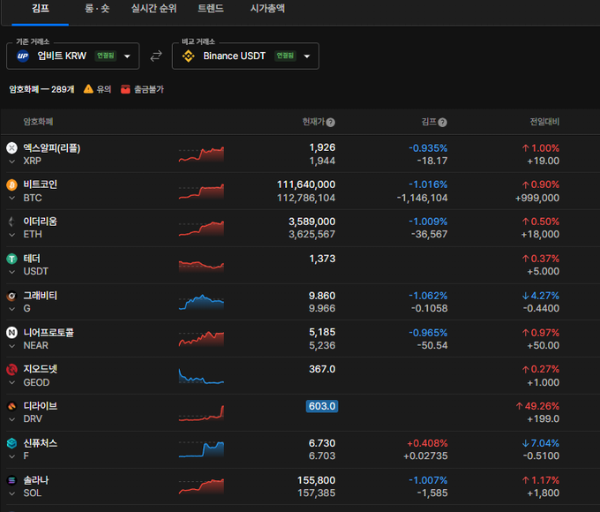Click the +0.408% kimchi premium value
The width and height of the screenshot is (600, 512).
[427, 443]
